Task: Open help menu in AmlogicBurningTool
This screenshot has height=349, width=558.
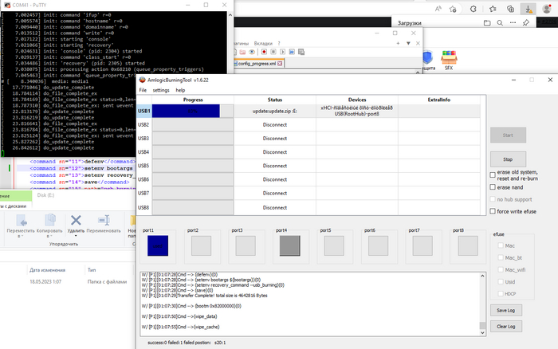Action: pyautogui.click(x=180, y=90)
